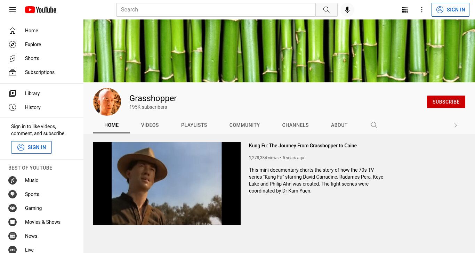The height and width of the screenshot is (253, 475).
Task: Click the Sports trophy icon
Action: [13, 194]
